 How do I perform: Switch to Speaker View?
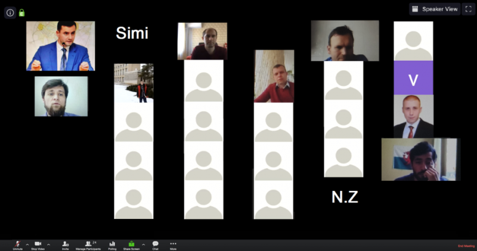pyautogui.click(x=435, y=9)
